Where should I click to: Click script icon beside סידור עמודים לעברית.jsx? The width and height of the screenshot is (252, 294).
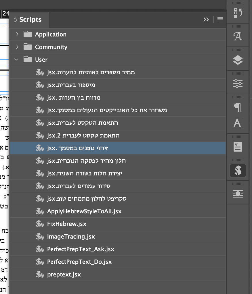pyautogui.click(x=40, y=186)
